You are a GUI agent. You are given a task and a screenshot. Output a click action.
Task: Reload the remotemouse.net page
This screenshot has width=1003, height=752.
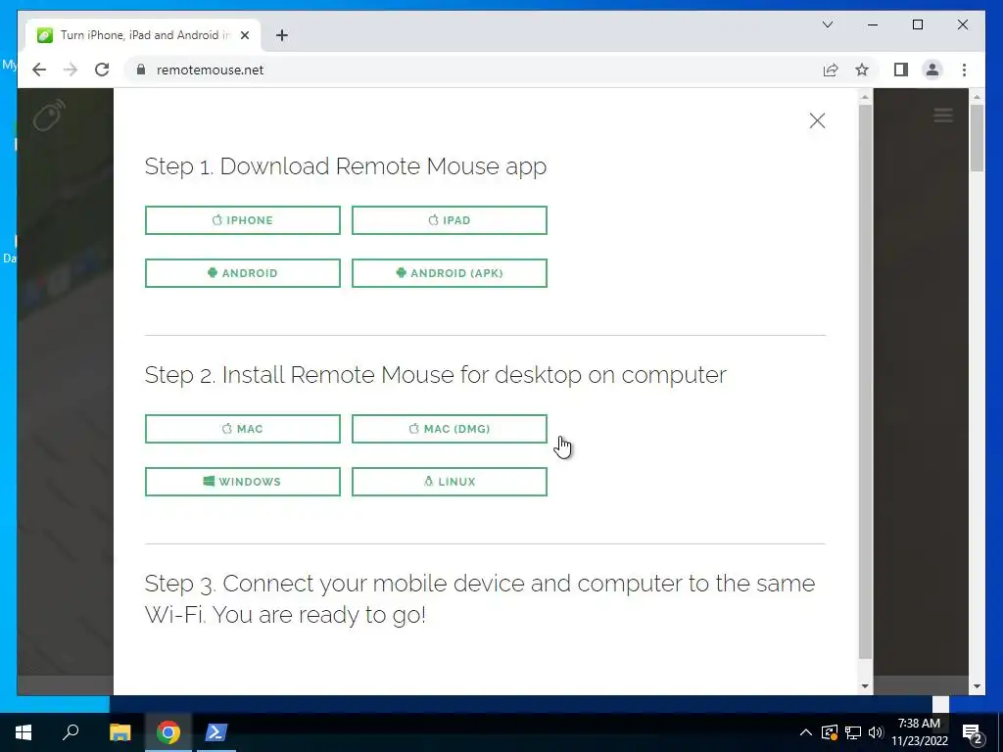point(102,70)
